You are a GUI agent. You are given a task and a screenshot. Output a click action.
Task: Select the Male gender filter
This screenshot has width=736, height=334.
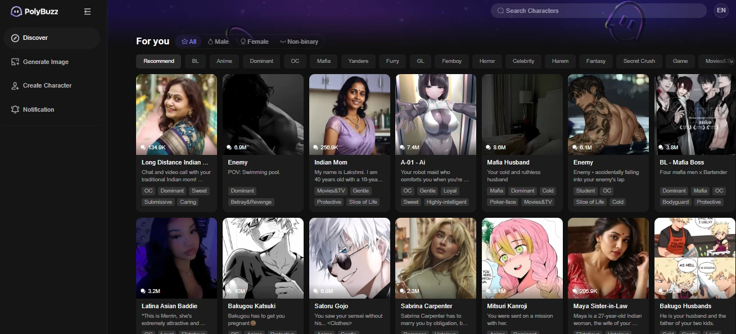(218, 42)
